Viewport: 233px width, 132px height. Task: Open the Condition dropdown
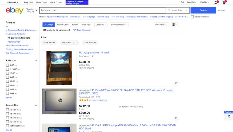pos(101,25)
